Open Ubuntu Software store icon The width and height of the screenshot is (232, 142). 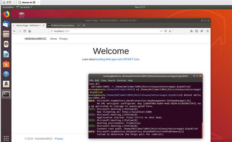tap(6, 64)
